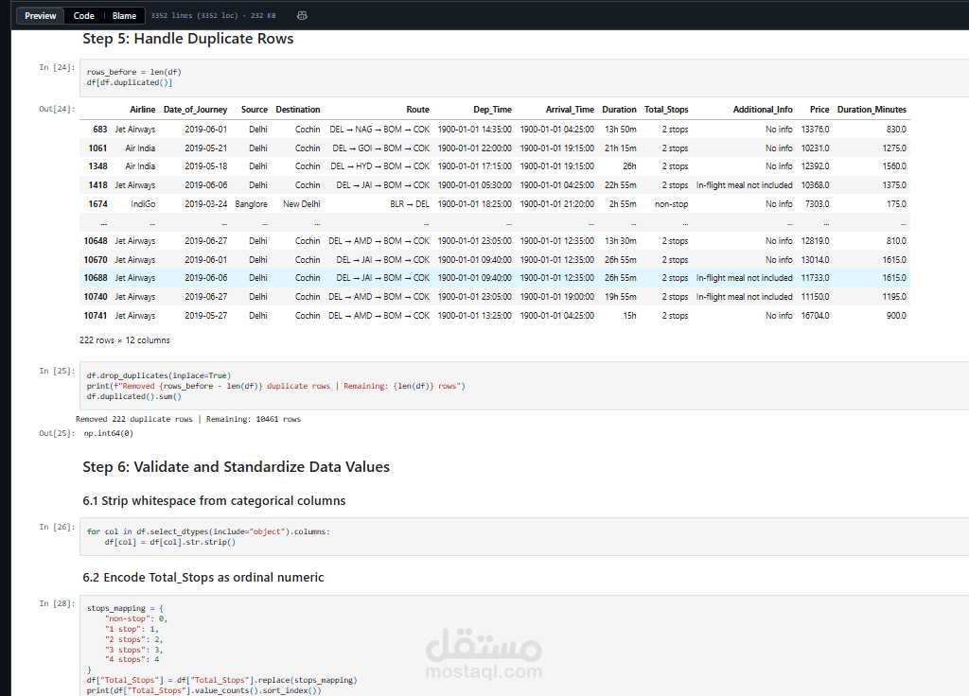Click the price value 16704.0
The width and height of the screenshot is (969, 696).
pos(815,316)
